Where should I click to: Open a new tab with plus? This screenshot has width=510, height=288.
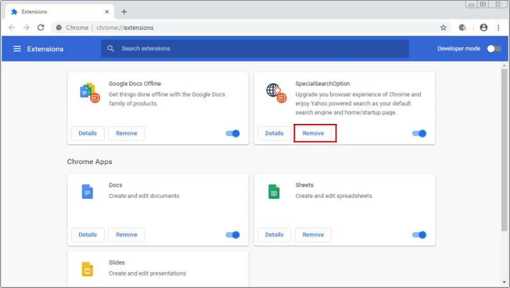(x=124, y=11)
